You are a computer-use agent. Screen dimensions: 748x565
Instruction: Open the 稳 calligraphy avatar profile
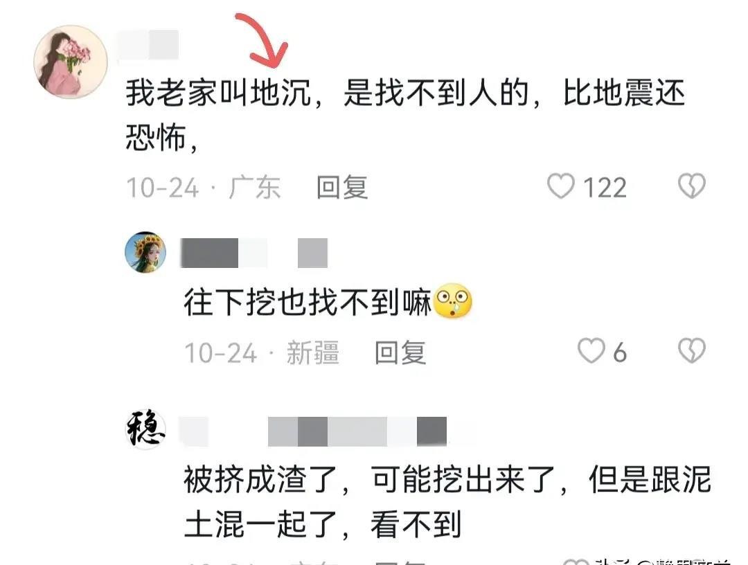[145, 429]
